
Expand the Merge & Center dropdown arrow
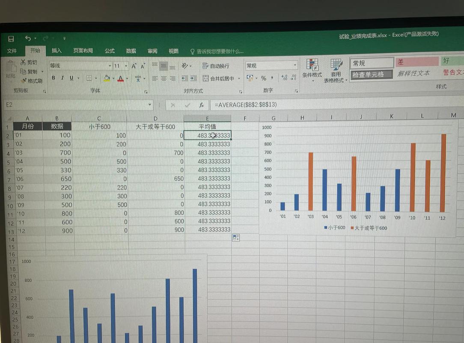(239, 78)
